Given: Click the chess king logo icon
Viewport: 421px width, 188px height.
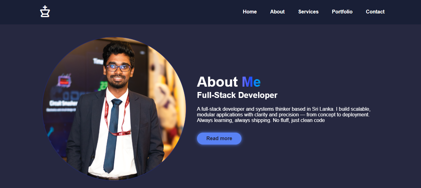Looking at the screenshot, I should pyautogui.click(x=45, y=12).
